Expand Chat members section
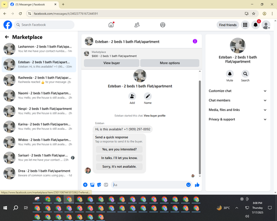277x221 pixels. coord(238,101)
